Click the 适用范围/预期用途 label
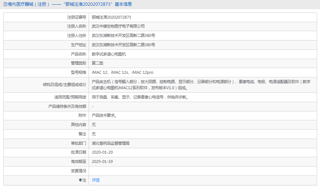This screenshot has width=320, height=188. coord(70,97)
